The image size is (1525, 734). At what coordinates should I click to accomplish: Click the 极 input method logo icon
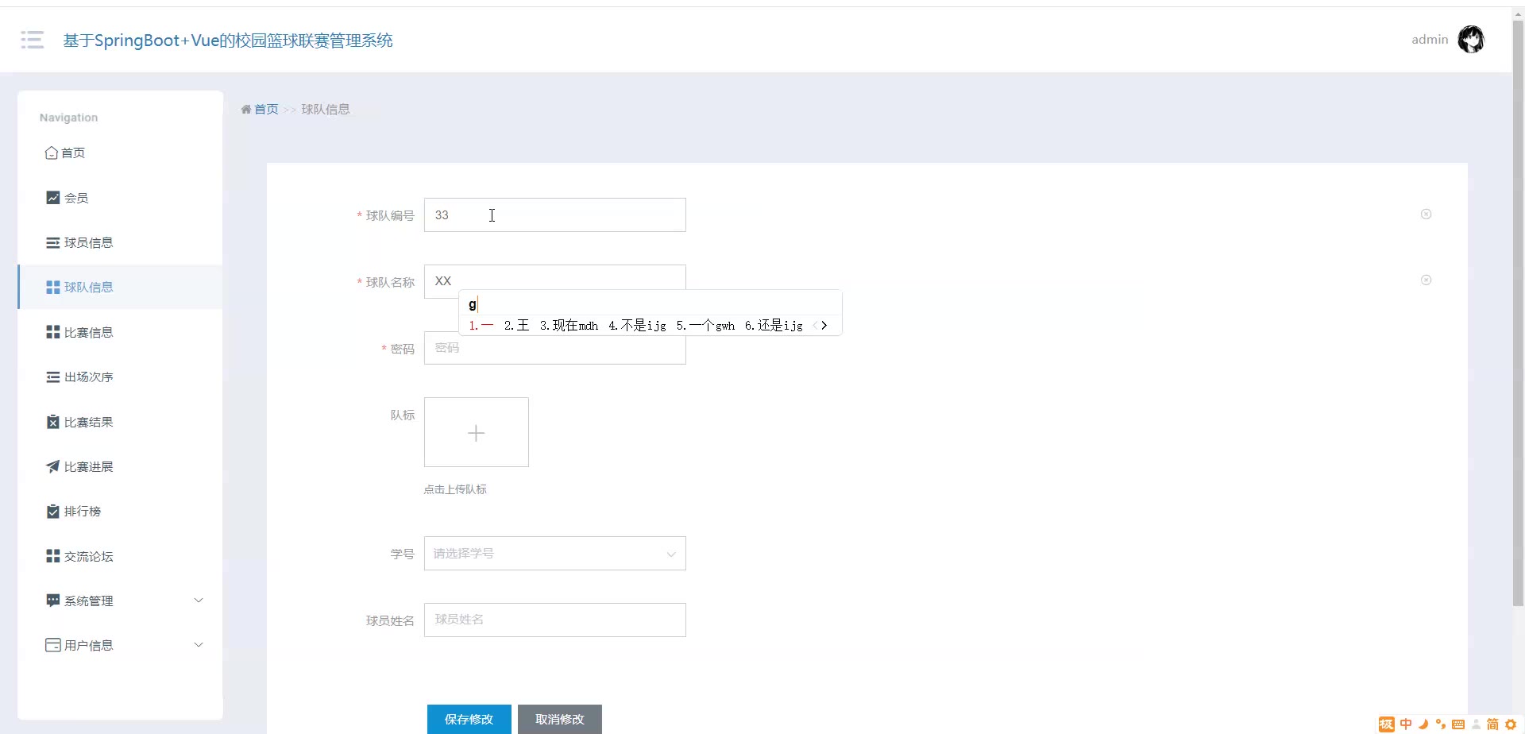(x=1386, y=724)
